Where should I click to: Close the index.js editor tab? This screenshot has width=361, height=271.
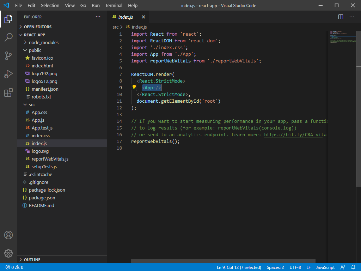pyautogui.click(x=143, y=17)
